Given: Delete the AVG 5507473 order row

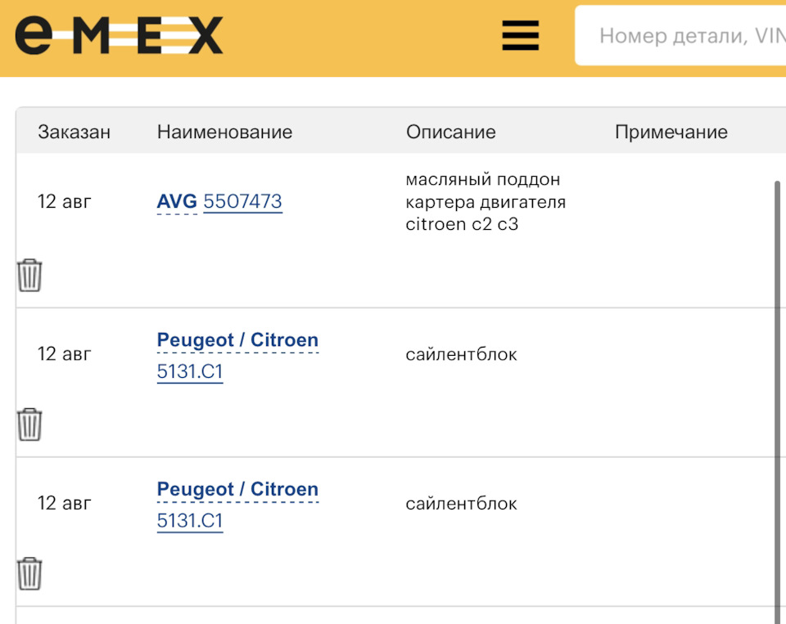Looking at the screenshot, I should [29, 276].
